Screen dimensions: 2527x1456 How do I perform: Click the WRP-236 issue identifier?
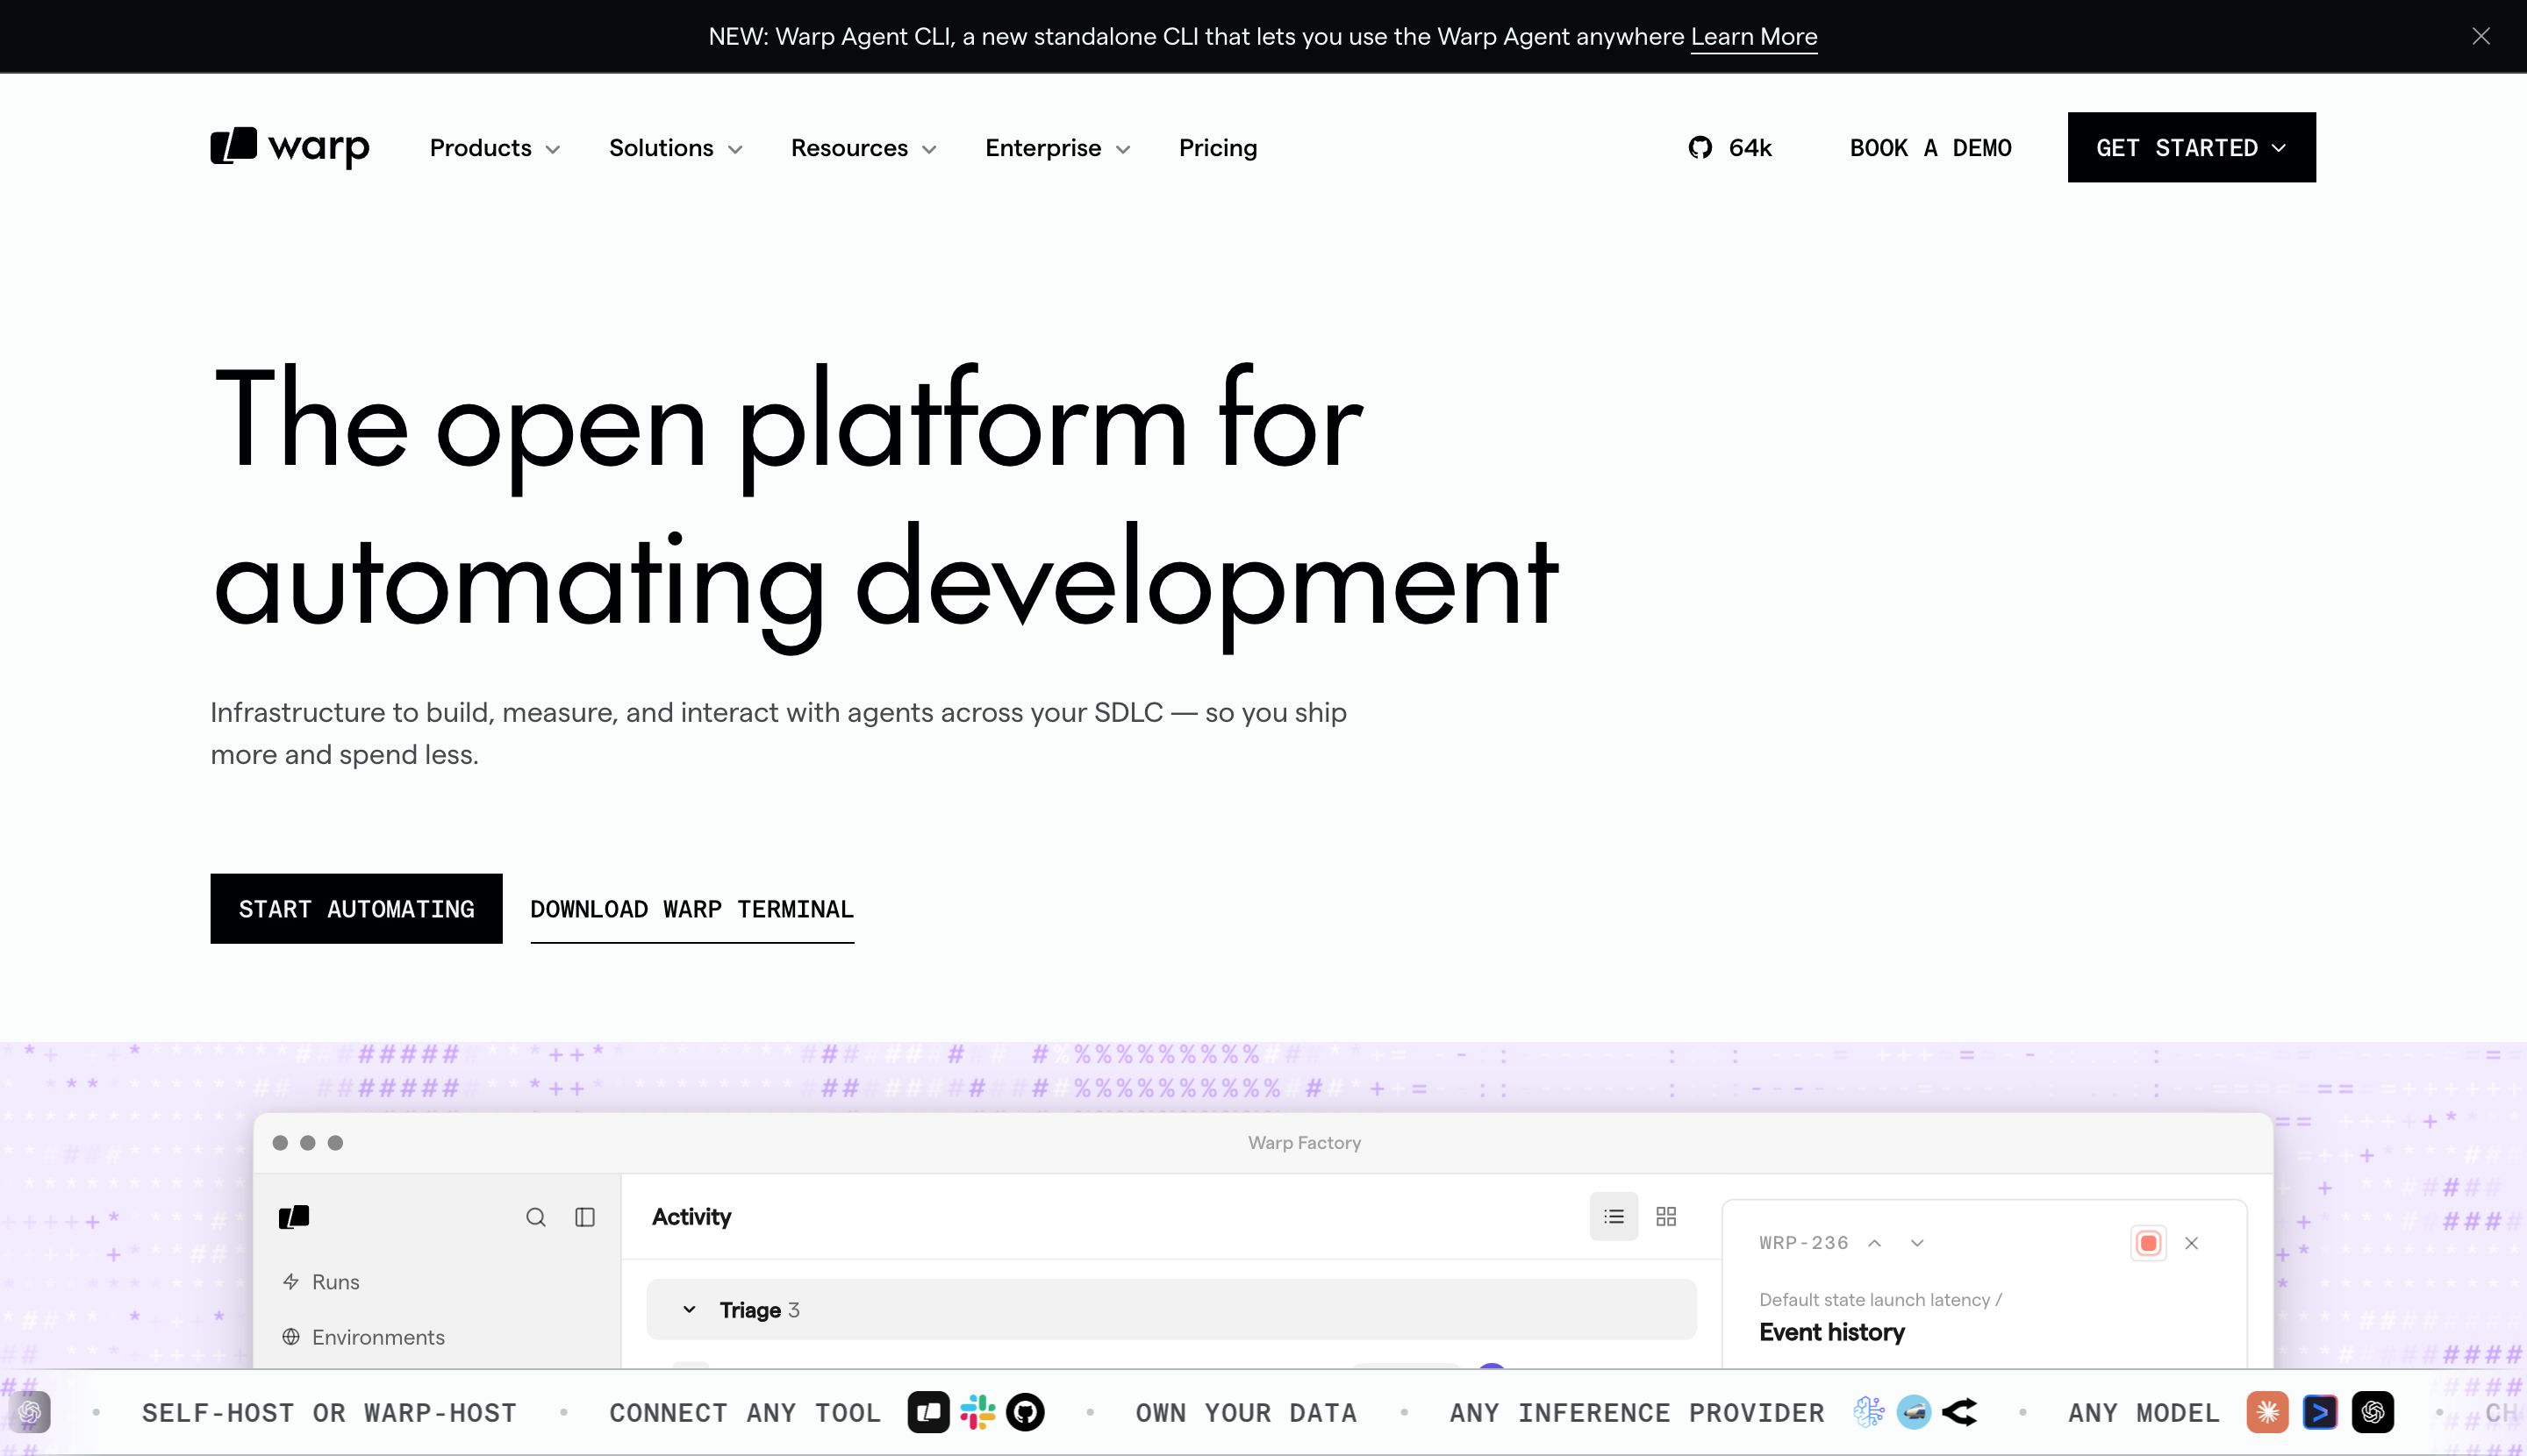pyautogui.click(x=1804, y=1243)
